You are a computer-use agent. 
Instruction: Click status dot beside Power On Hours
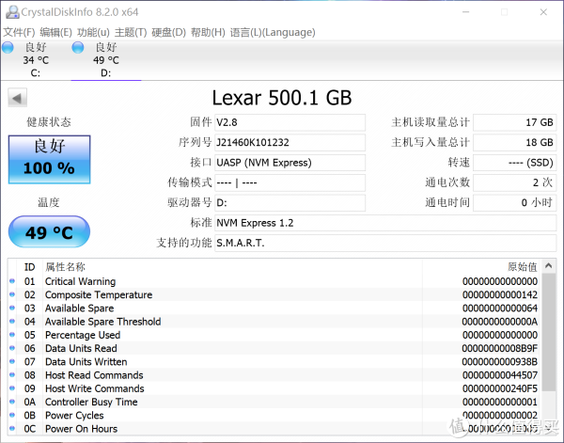pyautogui.click(x=12, y=428)
